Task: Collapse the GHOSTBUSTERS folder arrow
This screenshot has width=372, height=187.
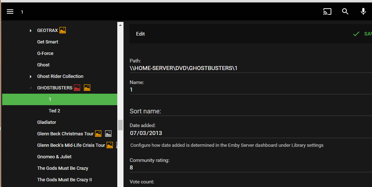Action: [x=31, y=88]
